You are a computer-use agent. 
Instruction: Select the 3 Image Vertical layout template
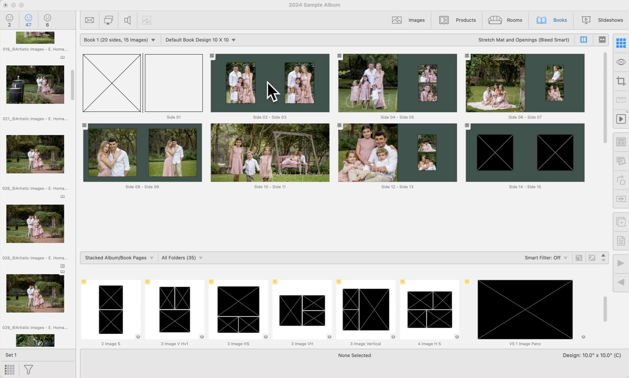coord(366,310)
